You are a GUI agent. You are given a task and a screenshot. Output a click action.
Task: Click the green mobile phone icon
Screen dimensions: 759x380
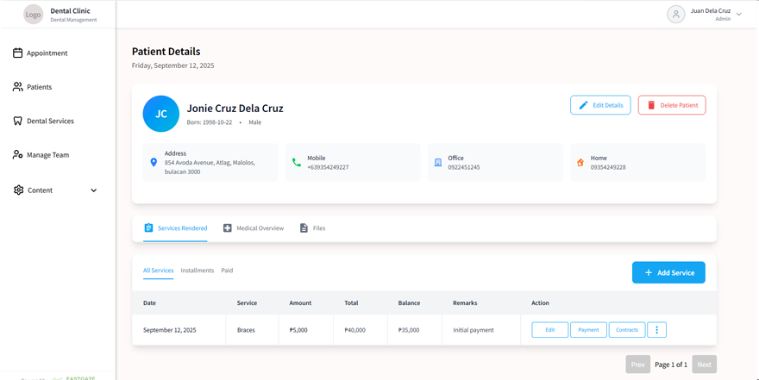pyautogui.click(x=297, y=162)
